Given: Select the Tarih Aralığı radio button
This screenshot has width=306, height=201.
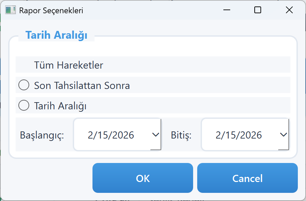Looking at the screenshot, I should pyautogui.click(x=23, y=105).
